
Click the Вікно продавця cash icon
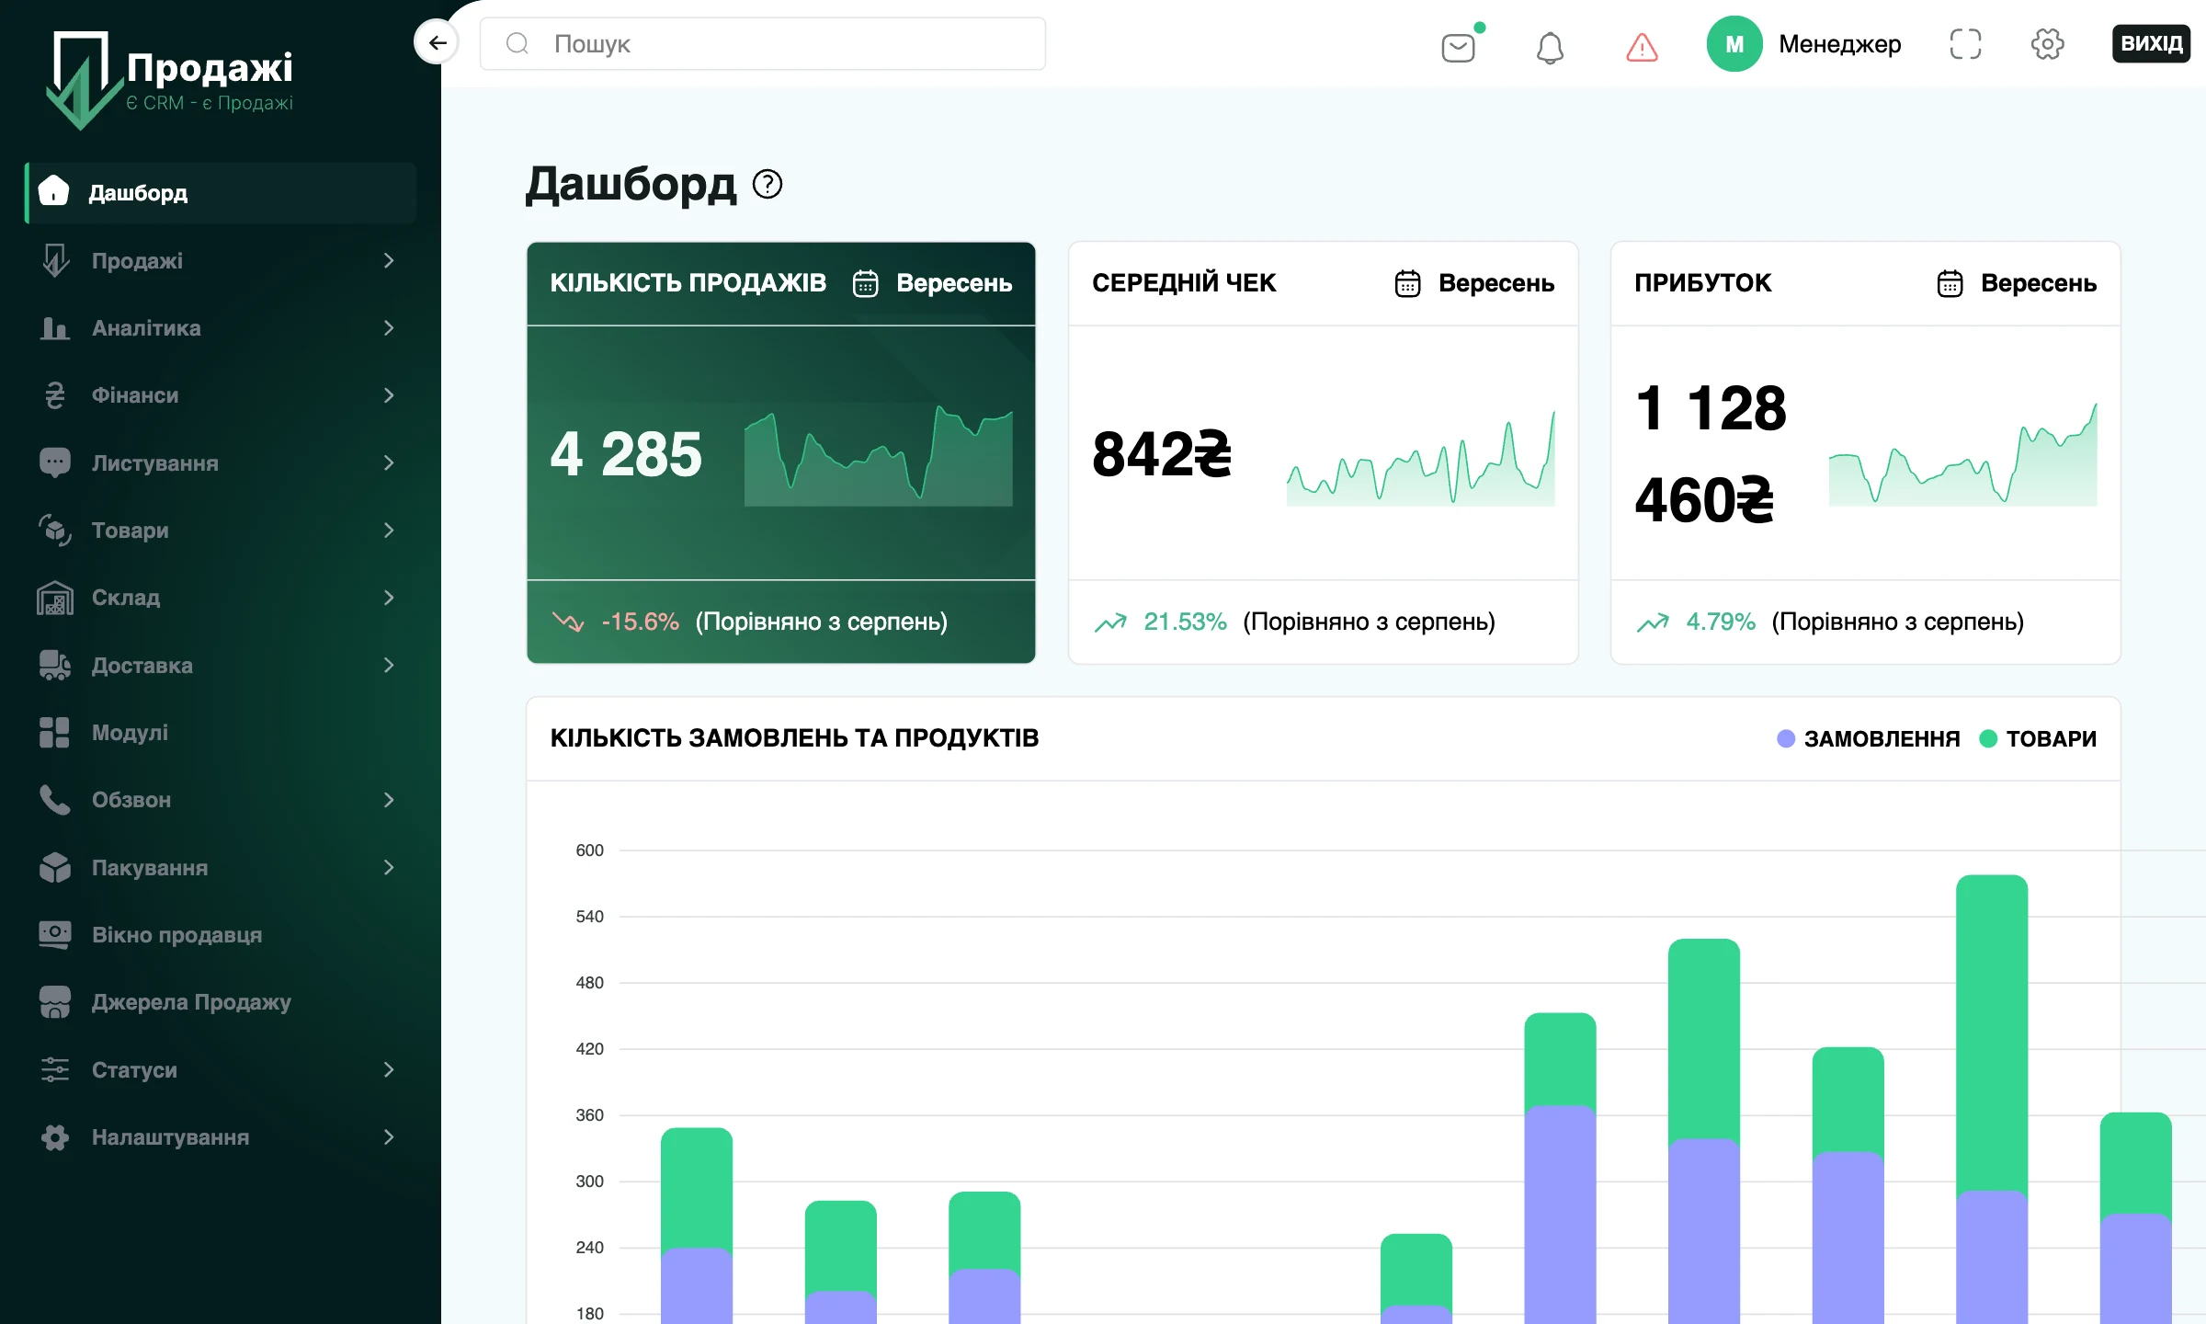(x=55, y=934)
